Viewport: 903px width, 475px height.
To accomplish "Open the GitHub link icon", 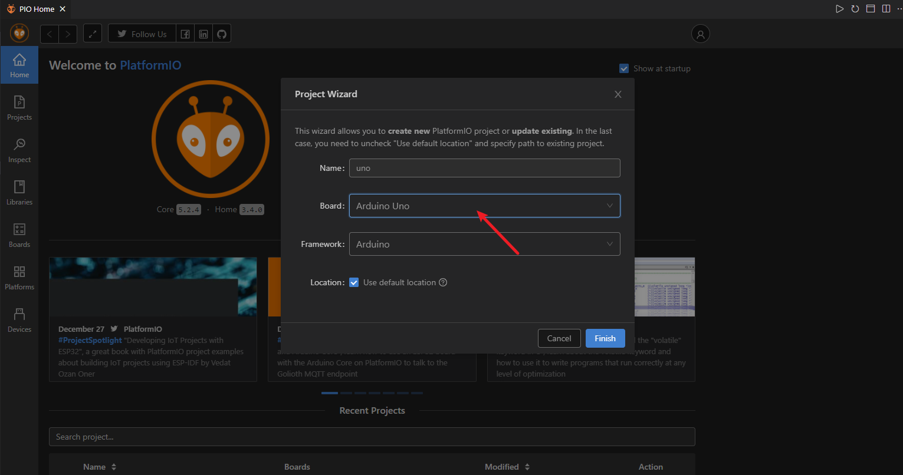I will [x=222, y=34].
